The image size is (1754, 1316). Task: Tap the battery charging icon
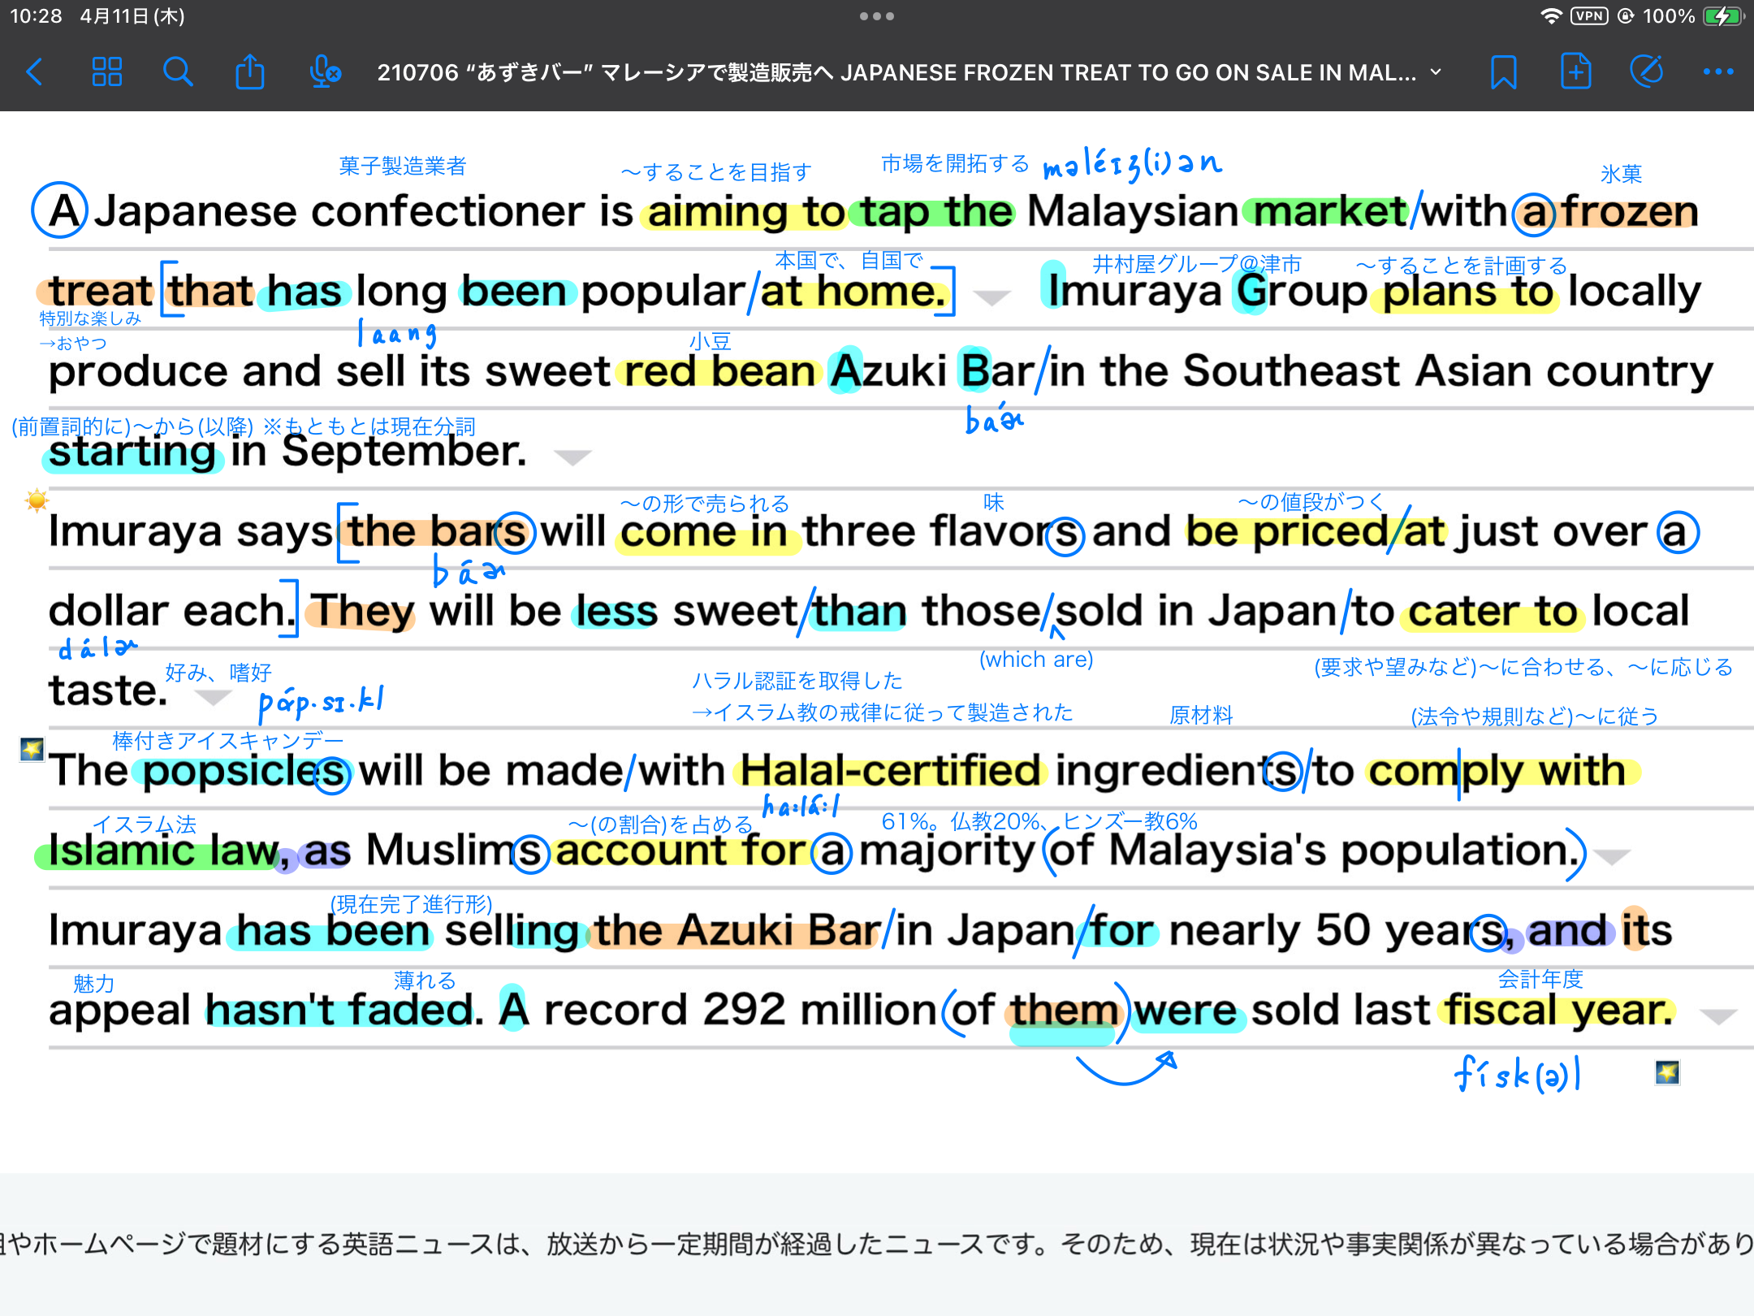point(1723,16)
